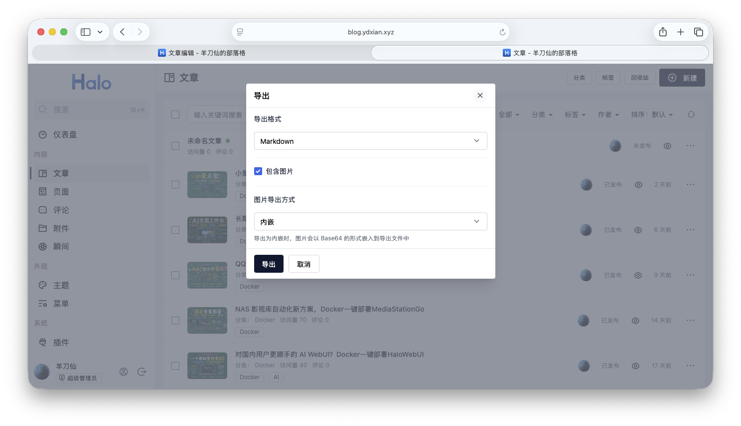This screenshot has width=741, height=426.
Task: Open the more menu on the 14 天前 row
Action: pos(690,320)
